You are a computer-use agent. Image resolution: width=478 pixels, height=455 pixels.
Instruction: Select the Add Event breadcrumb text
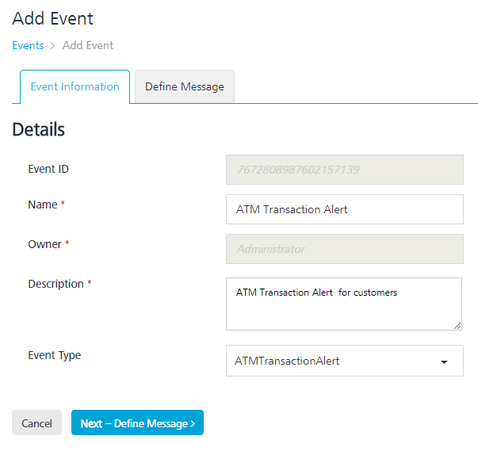point(88,45)
